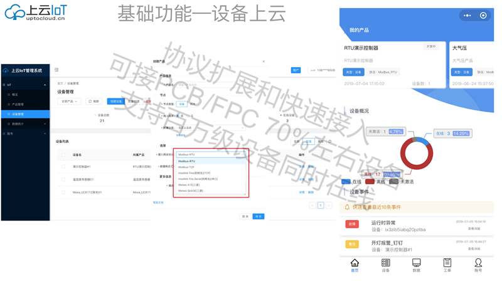Click the 刷新 refresh button
This screenshot has height=282, width=502.
coord(94,101)
